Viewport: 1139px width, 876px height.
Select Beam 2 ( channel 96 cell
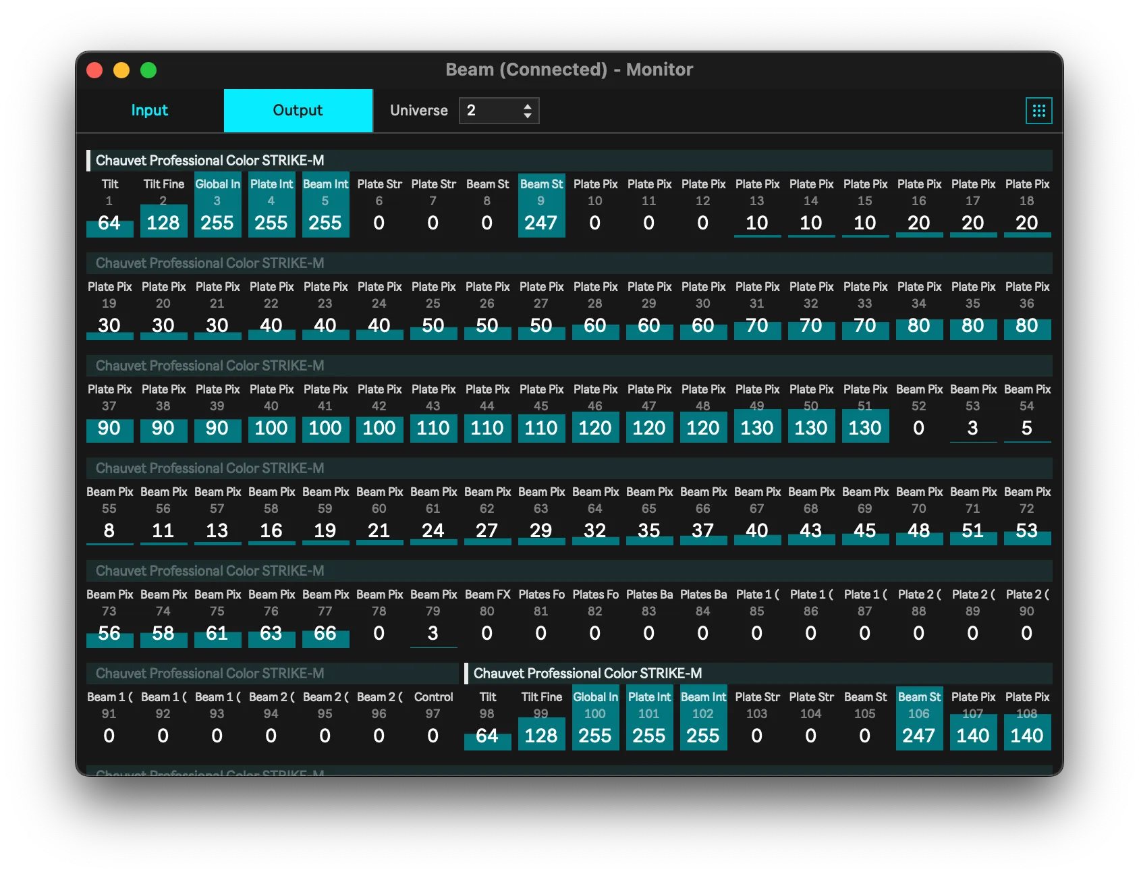coord(379,719)
